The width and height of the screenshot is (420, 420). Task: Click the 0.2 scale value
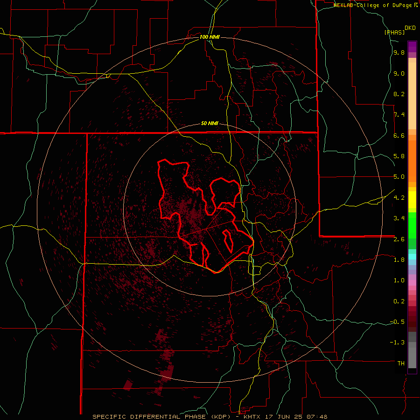[399, 301]
